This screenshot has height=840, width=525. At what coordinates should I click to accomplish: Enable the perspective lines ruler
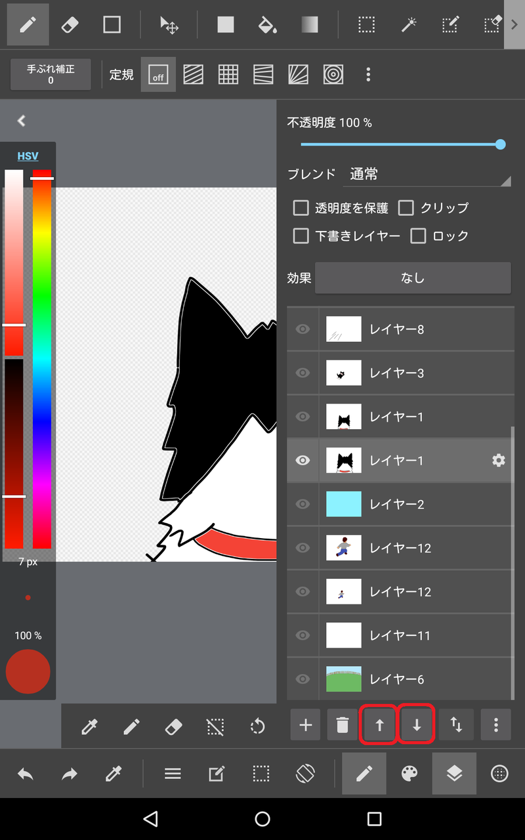(x=263, y=75)
